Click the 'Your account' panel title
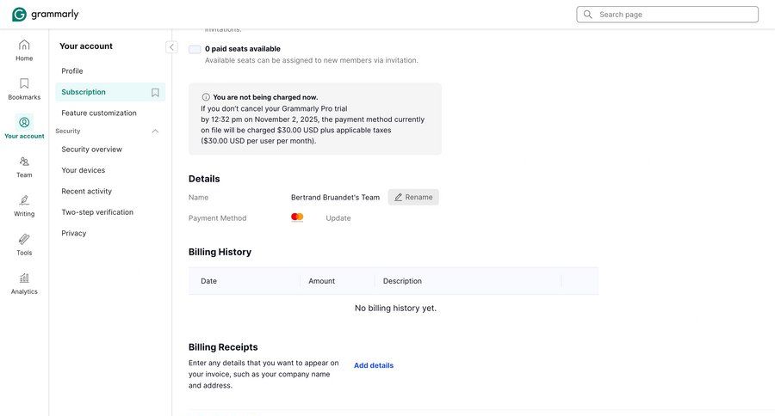Screen dimensions: 775x416 (x=86, y=46)
